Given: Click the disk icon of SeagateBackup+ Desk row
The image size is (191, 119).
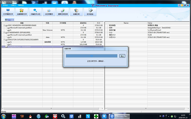Looking at the screenshot, I should pyautogui.click(x=6, y=47).
